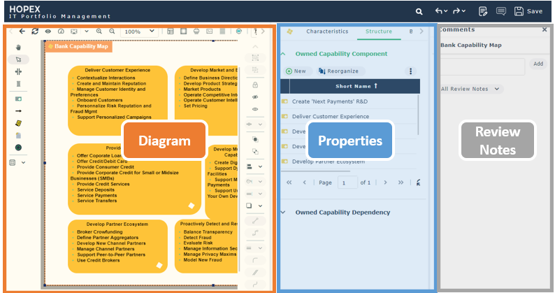Viewport: 555px width, 293px height.
Task: Switch to the Characteristics tab
Action: [326, 31]
